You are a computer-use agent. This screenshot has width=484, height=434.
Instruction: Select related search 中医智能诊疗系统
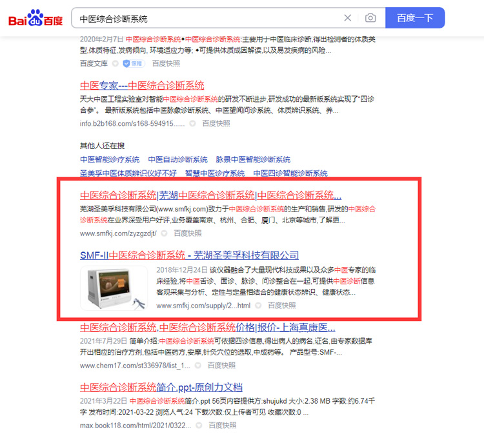click(x=110, y=159)
